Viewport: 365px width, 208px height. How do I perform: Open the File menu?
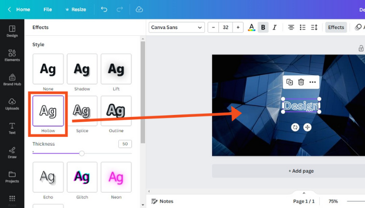pyautogui.click(x=47, y=9)
